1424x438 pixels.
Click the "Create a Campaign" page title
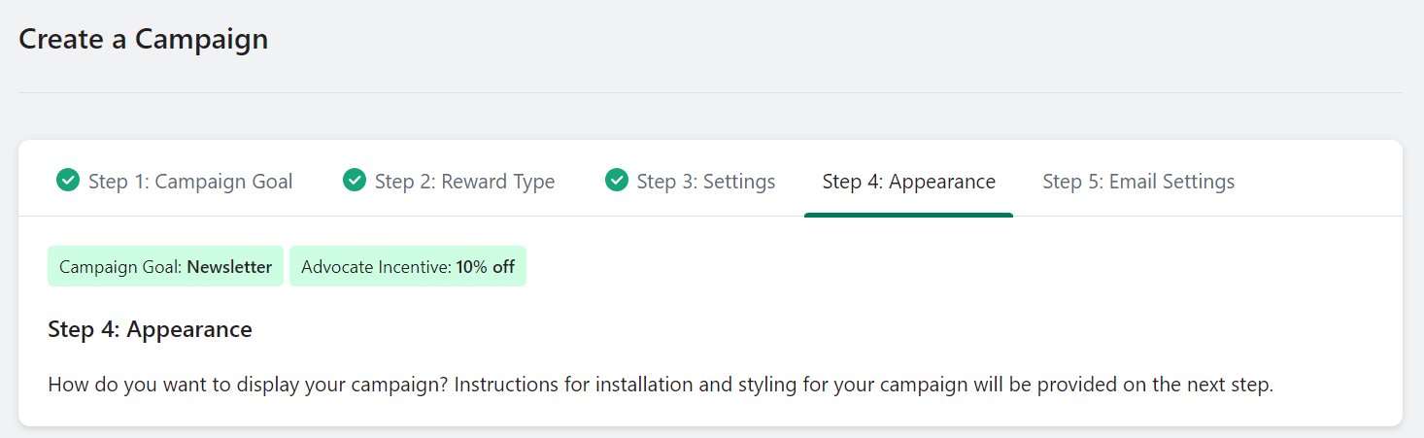tap(144, 40)
